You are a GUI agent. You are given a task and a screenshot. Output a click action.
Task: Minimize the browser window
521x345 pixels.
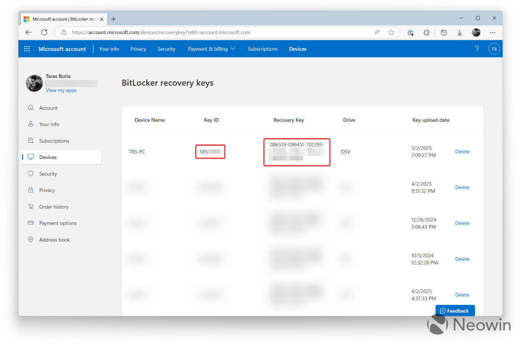(x=461, y=18)
